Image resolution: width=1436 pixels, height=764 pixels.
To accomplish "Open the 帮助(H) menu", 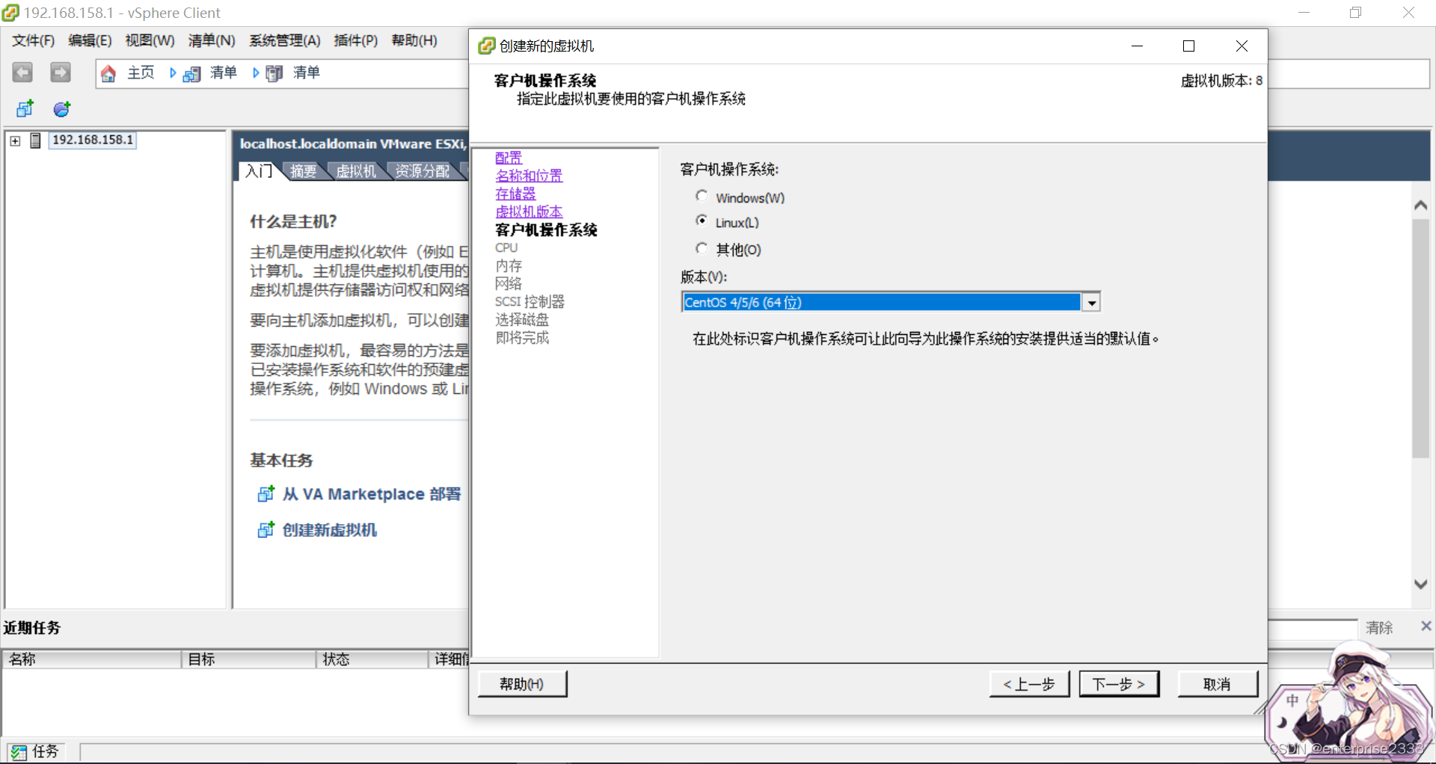I will [x=414, y=40].
